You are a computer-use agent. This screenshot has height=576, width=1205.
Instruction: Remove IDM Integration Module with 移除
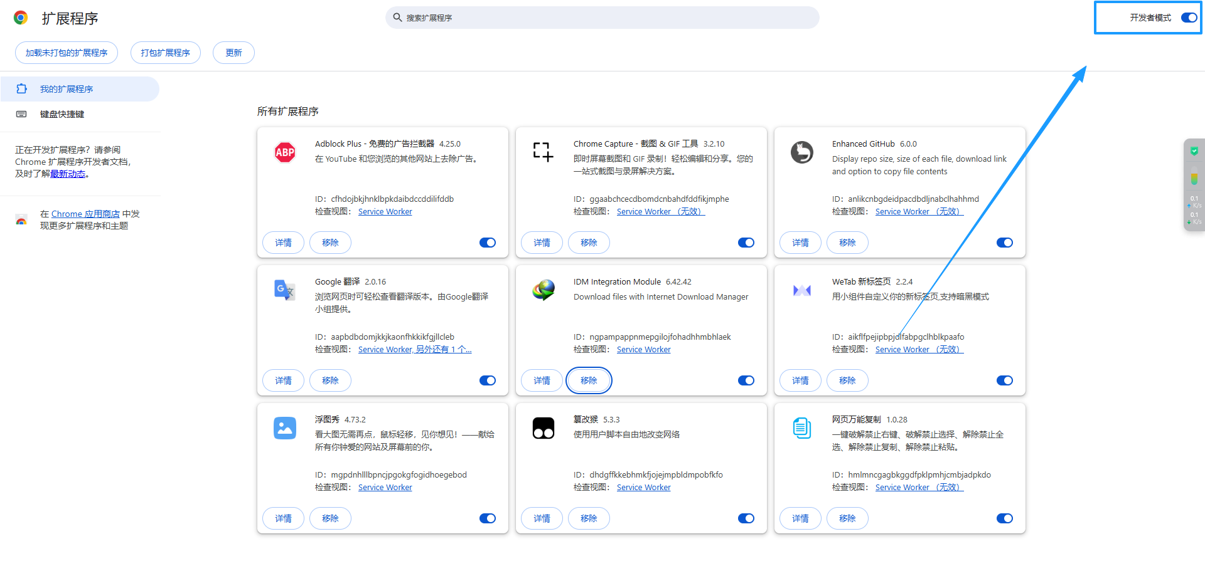(589, 380)
